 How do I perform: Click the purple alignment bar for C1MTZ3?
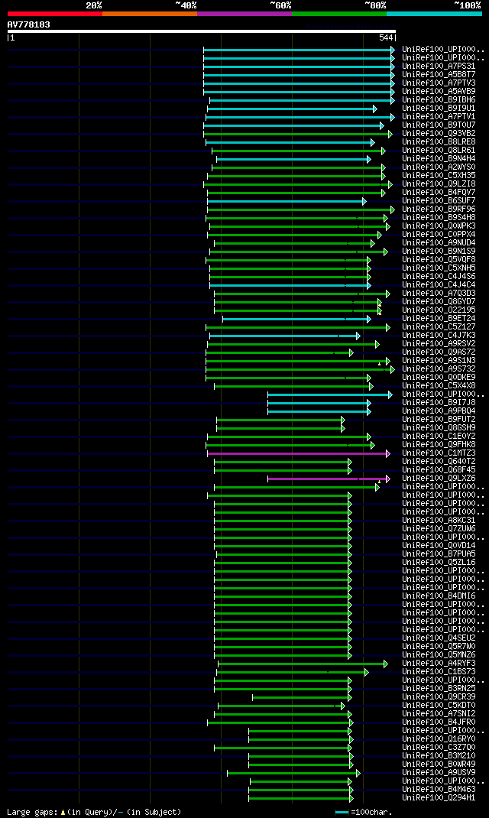click(x=298, y=453)
